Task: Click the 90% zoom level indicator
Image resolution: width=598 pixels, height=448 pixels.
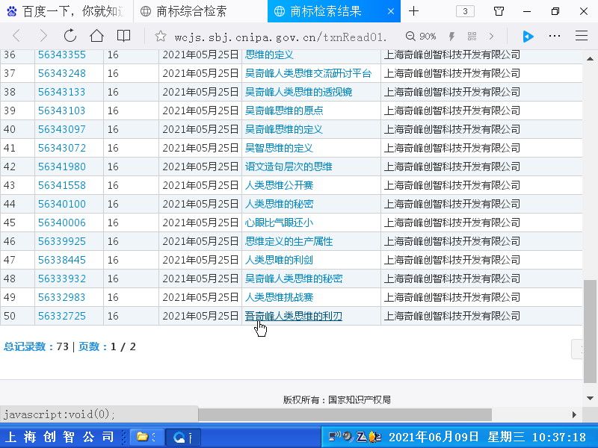Action: 421,36
